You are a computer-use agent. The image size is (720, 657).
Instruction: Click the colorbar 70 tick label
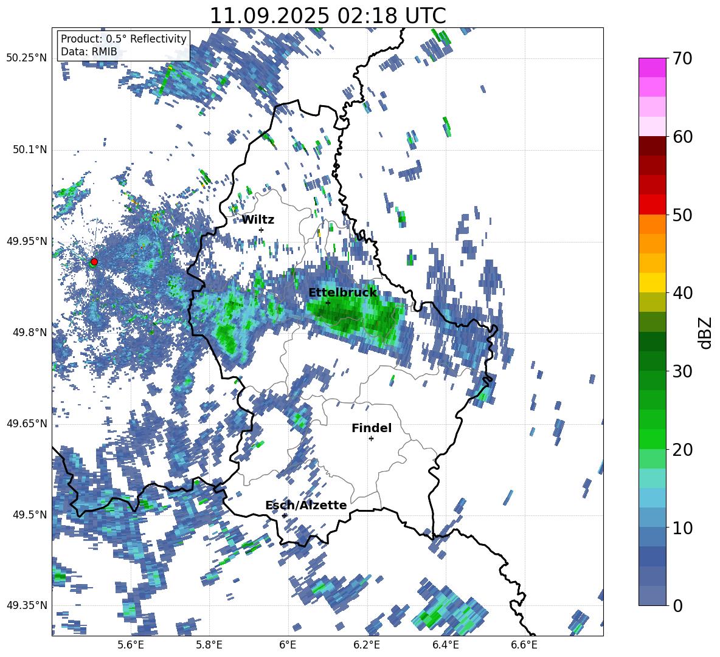click(682, 58)
